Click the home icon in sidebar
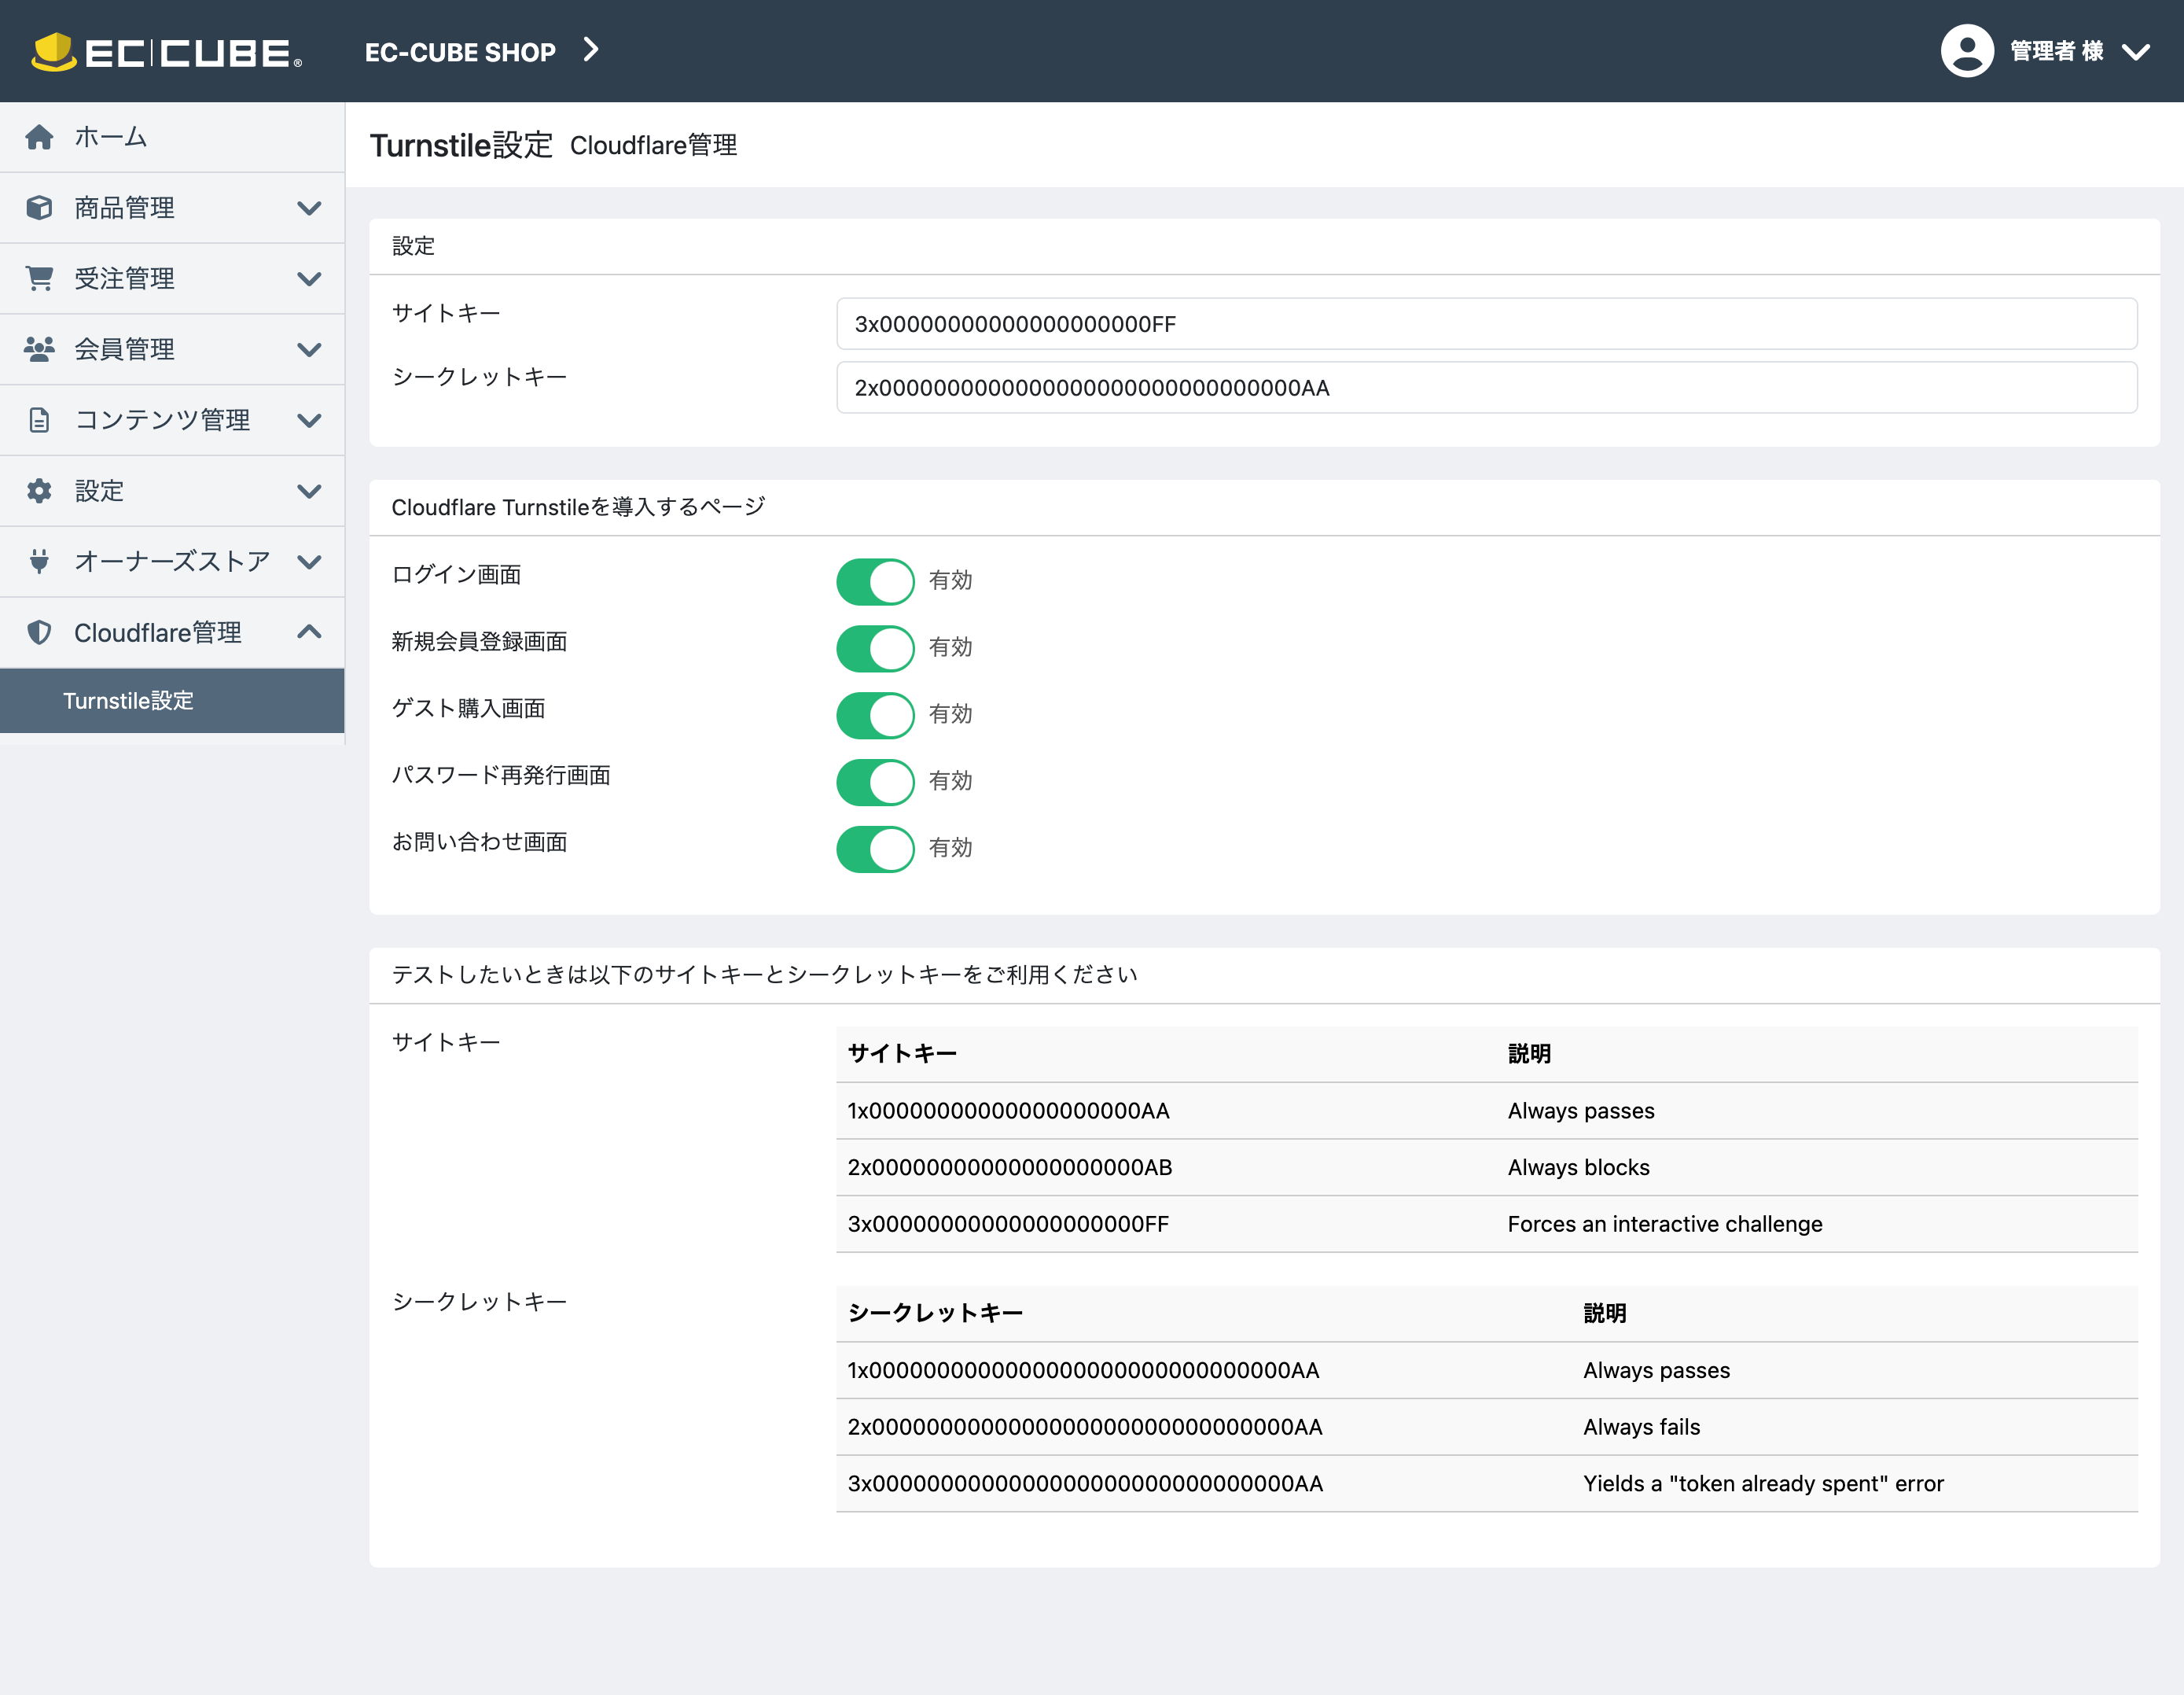Viewport: 2184px width, 1695px height. [x=39, y=137]
